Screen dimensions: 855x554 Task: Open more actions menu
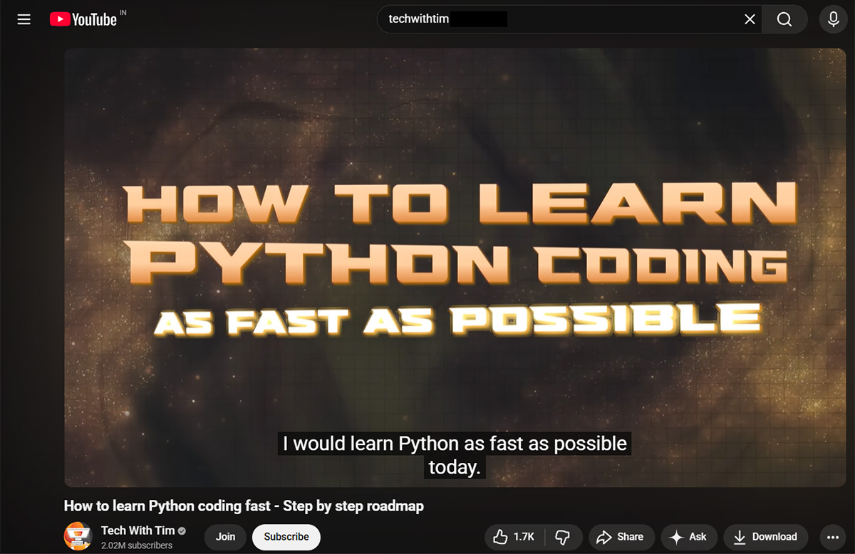point(833,537)
